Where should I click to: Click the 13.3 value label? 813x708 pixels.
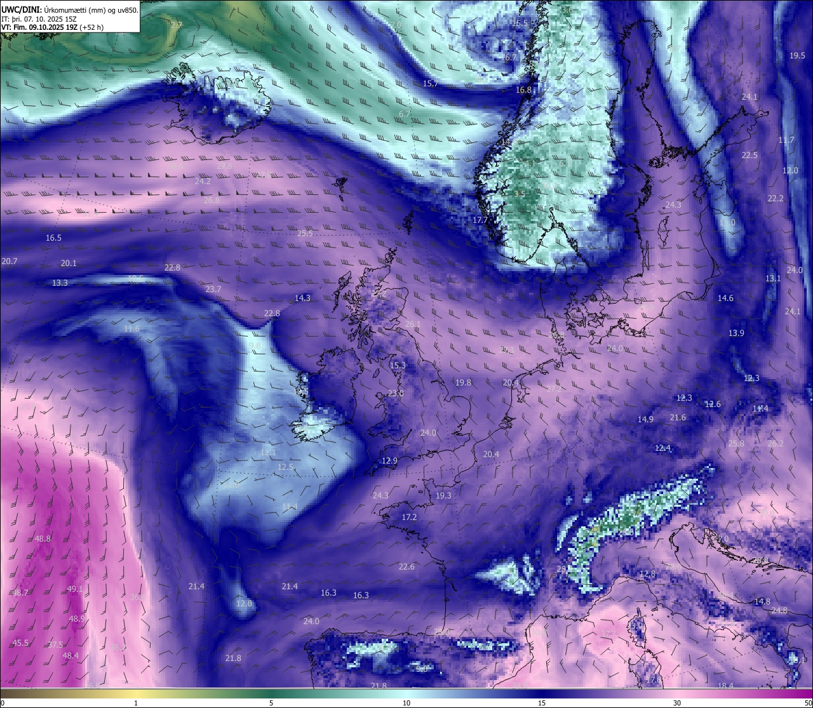click(60, 283)
